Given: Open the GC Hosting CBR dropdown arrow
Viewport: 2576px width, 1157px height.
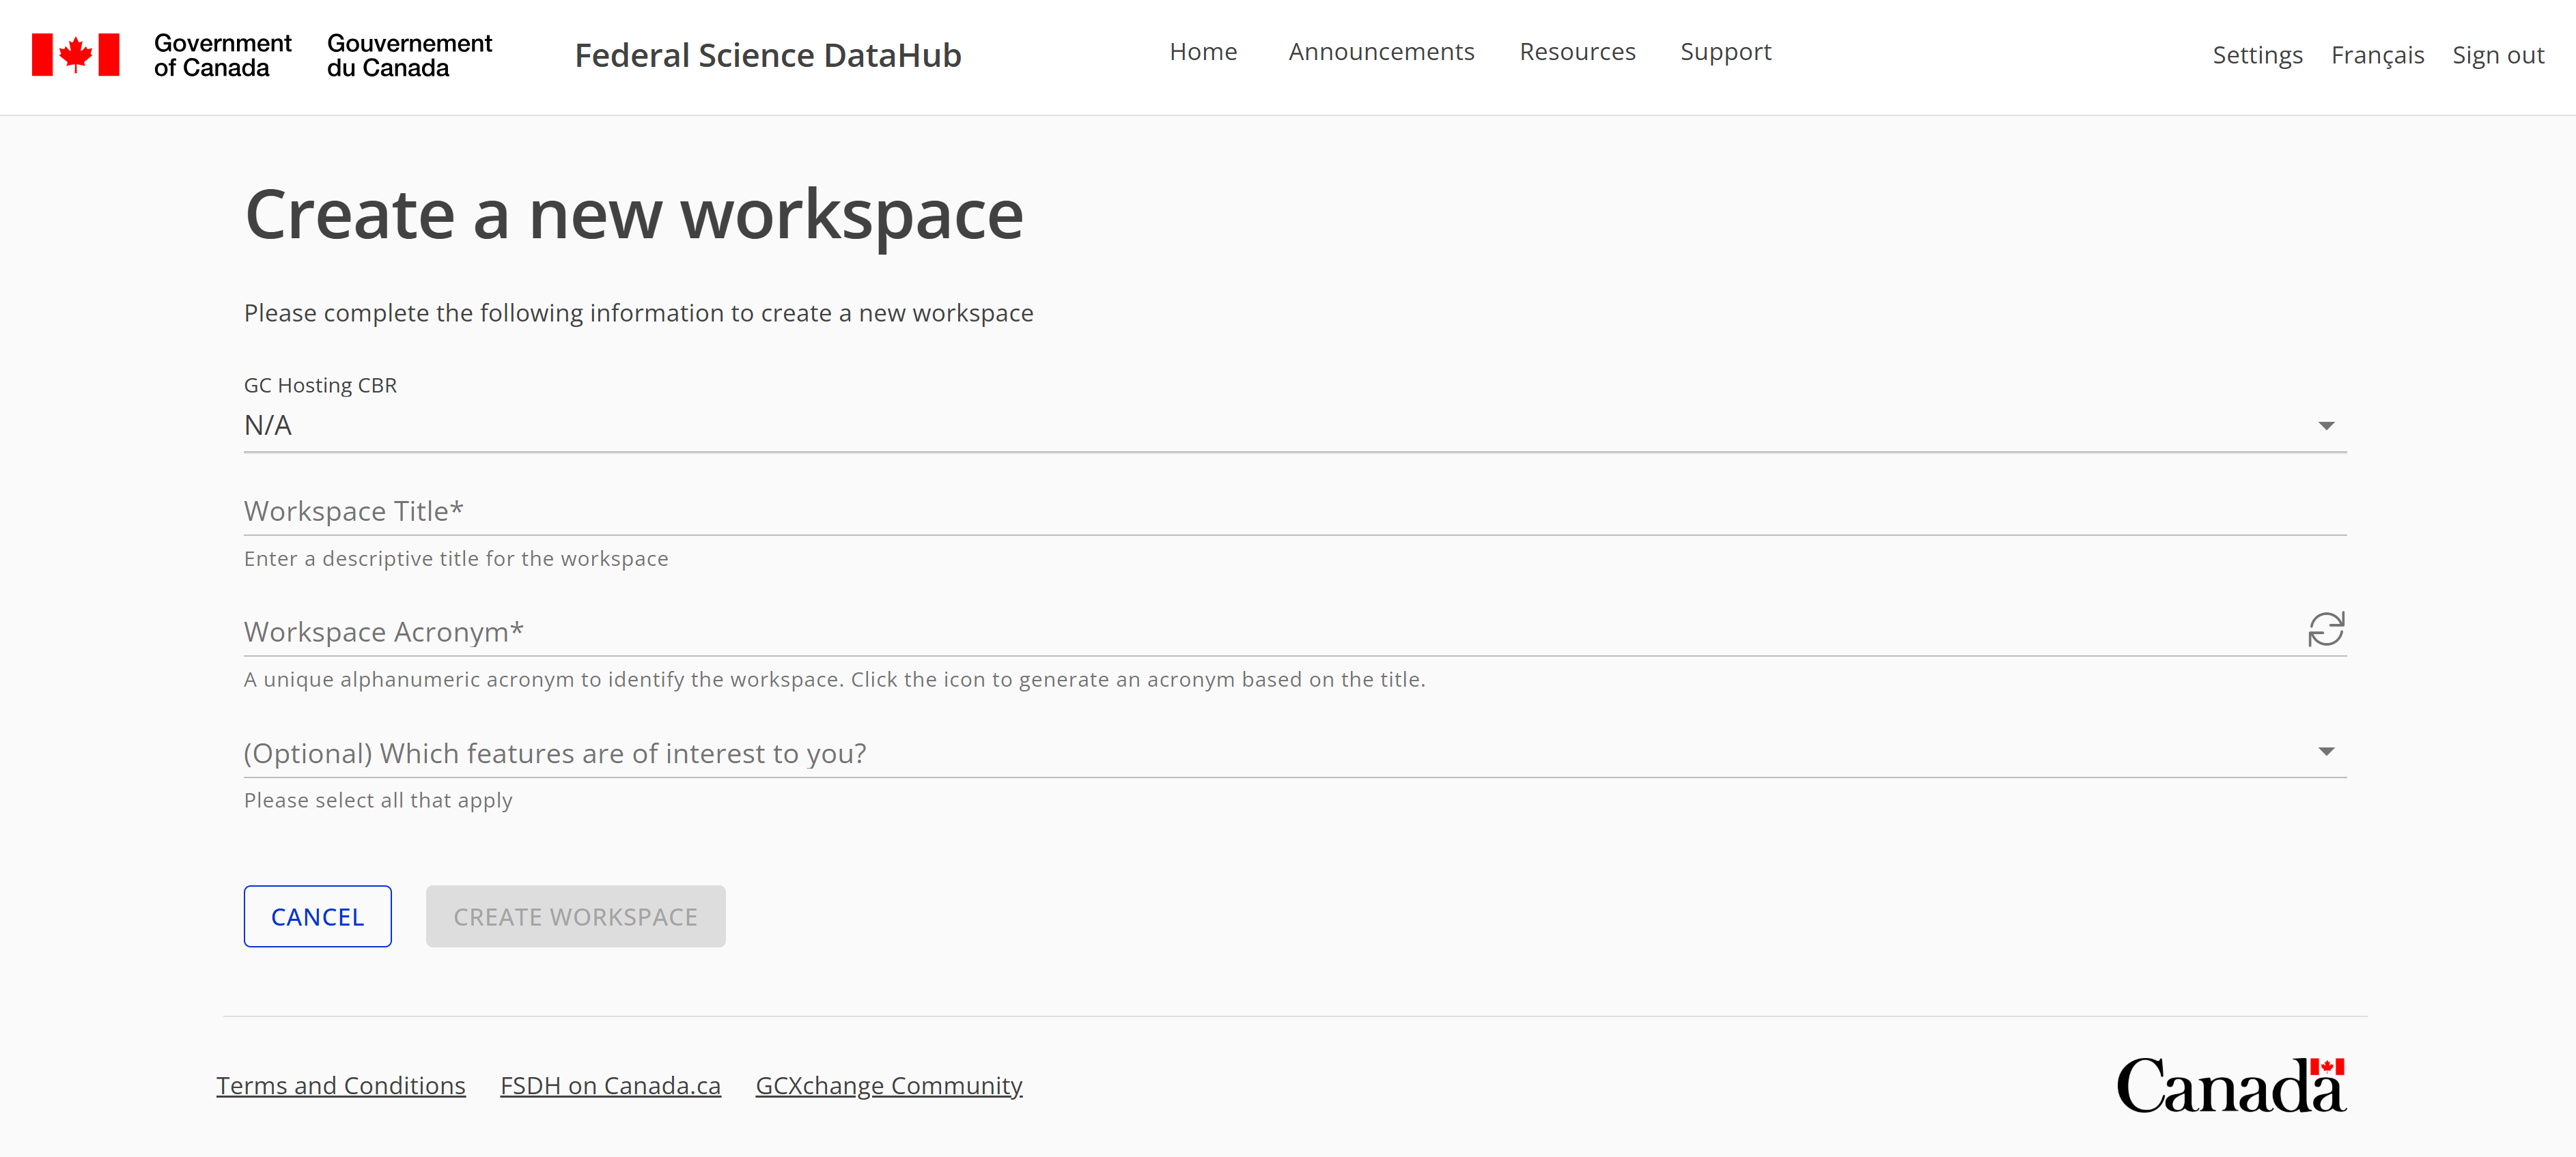Looking at the screenshot, I should coord(2327,426).
